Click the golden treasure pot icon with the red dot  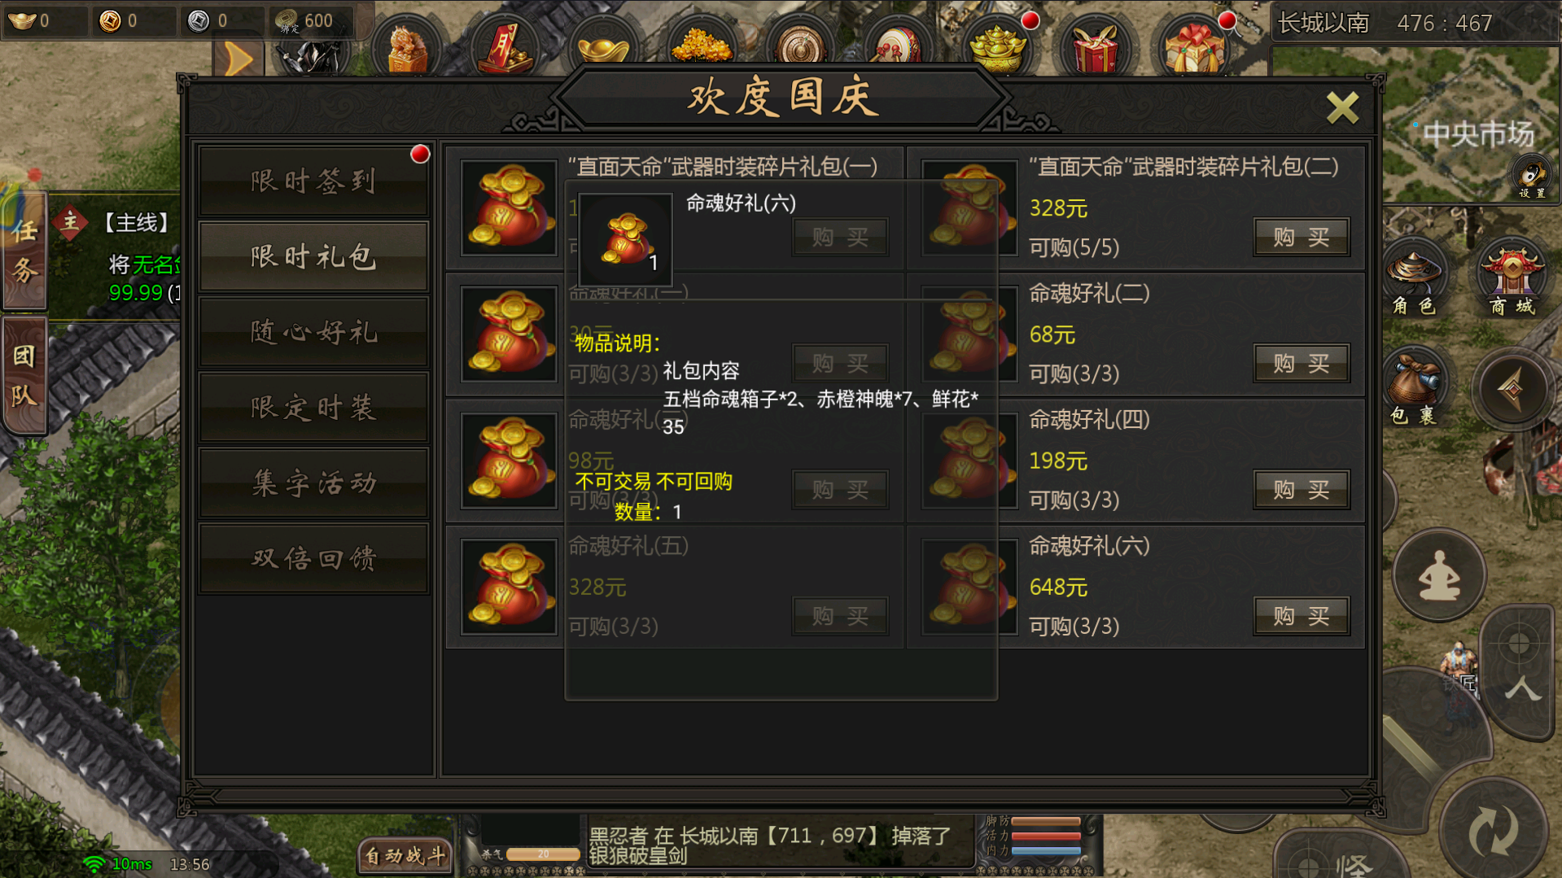tap(997, 46)
